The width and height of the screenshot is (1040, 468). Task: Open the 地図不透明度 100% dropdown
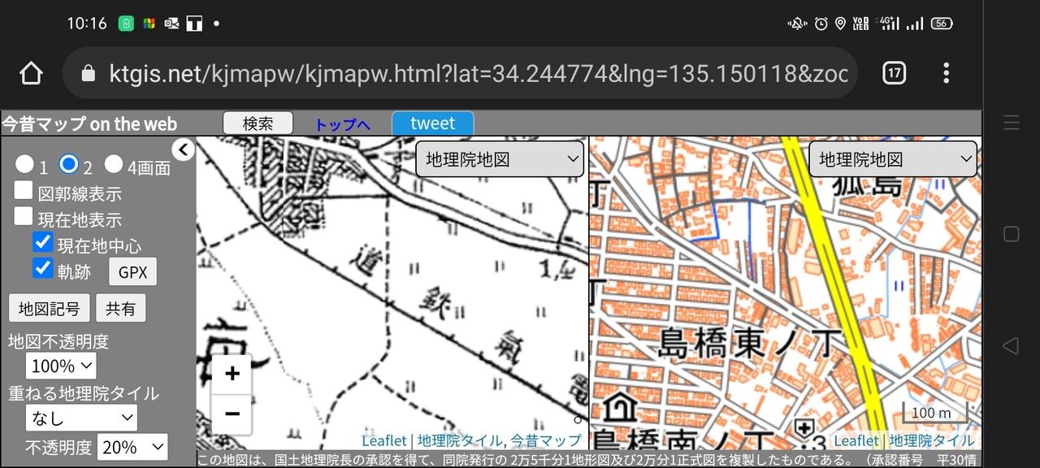click(x=61, y=366)
